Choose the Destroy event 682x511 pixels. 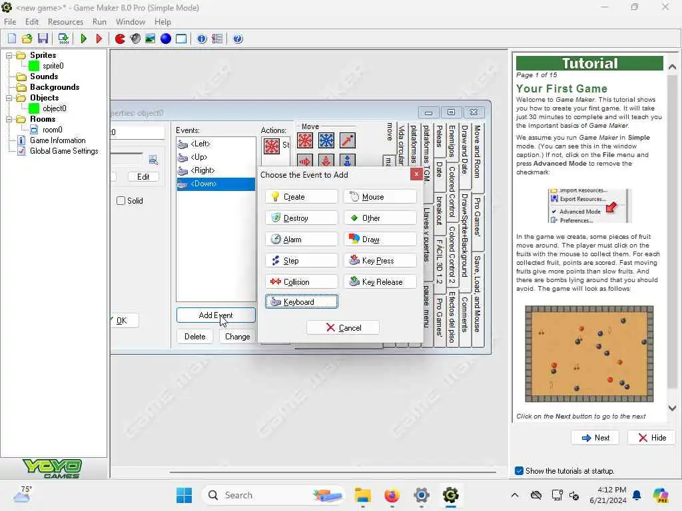302,218
